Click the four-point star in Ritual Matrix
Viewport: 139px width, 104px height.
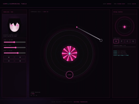[125, 27]
